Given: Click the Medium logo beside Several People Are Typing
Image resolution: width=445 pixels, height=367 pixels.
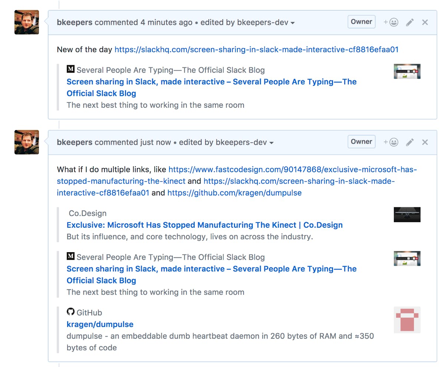Looking at the screenshot, I should [70, 69].
